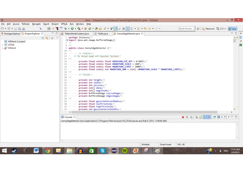Image resolution: width=243 pixels, height=172 pixels.
Task: Open the Refactor menu
Action: point(26,24)
